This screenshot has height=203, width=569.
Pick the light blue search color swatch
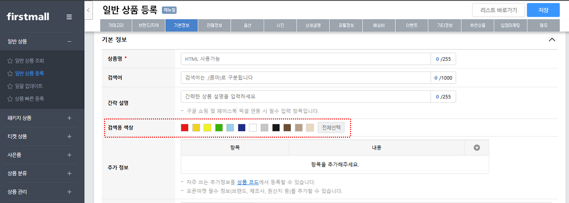[231, 128]
